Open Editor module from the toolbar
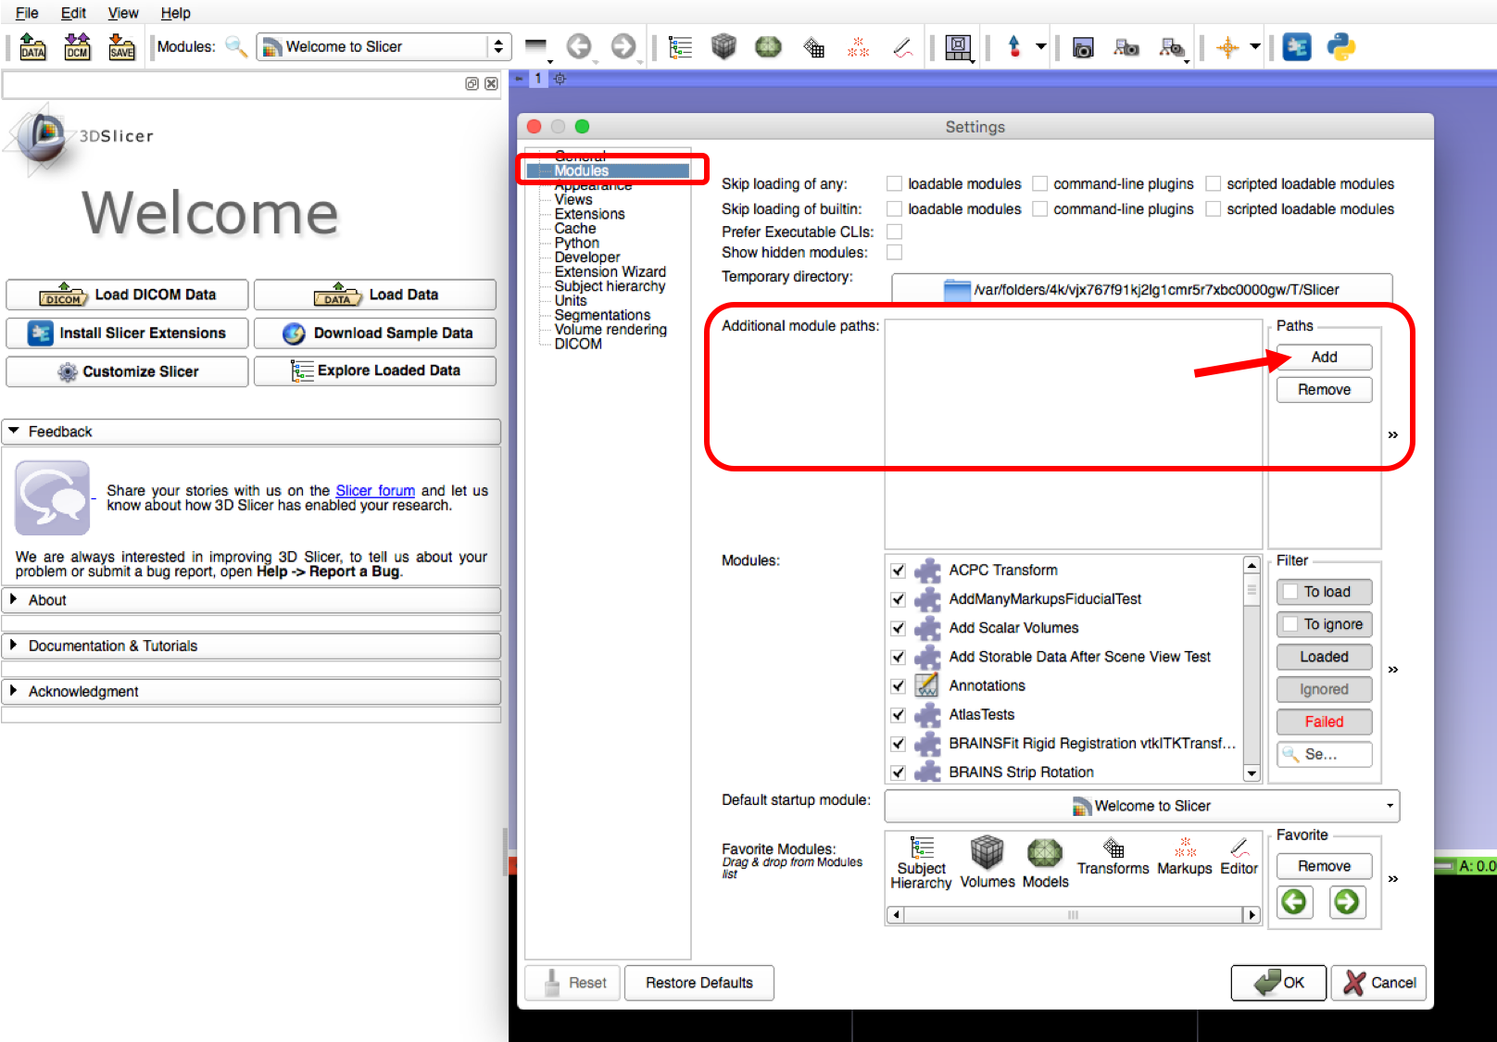This screenshot has height=1042, width=1497. point(902,46)
